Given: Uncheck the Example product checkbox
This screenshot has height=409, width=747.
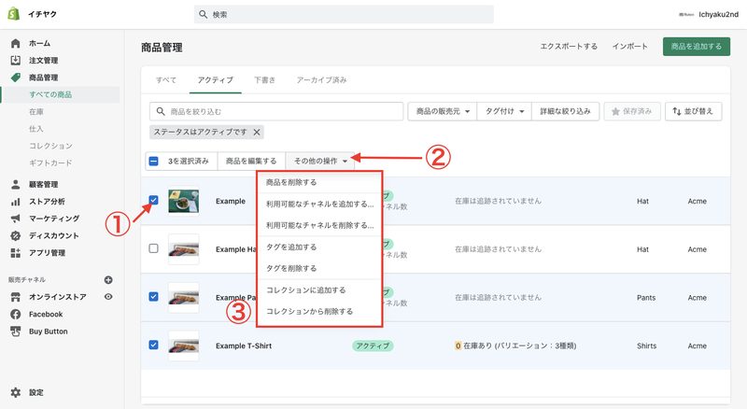Looking at the screenshot, I should pyautogui.click(x=153, y=200).
